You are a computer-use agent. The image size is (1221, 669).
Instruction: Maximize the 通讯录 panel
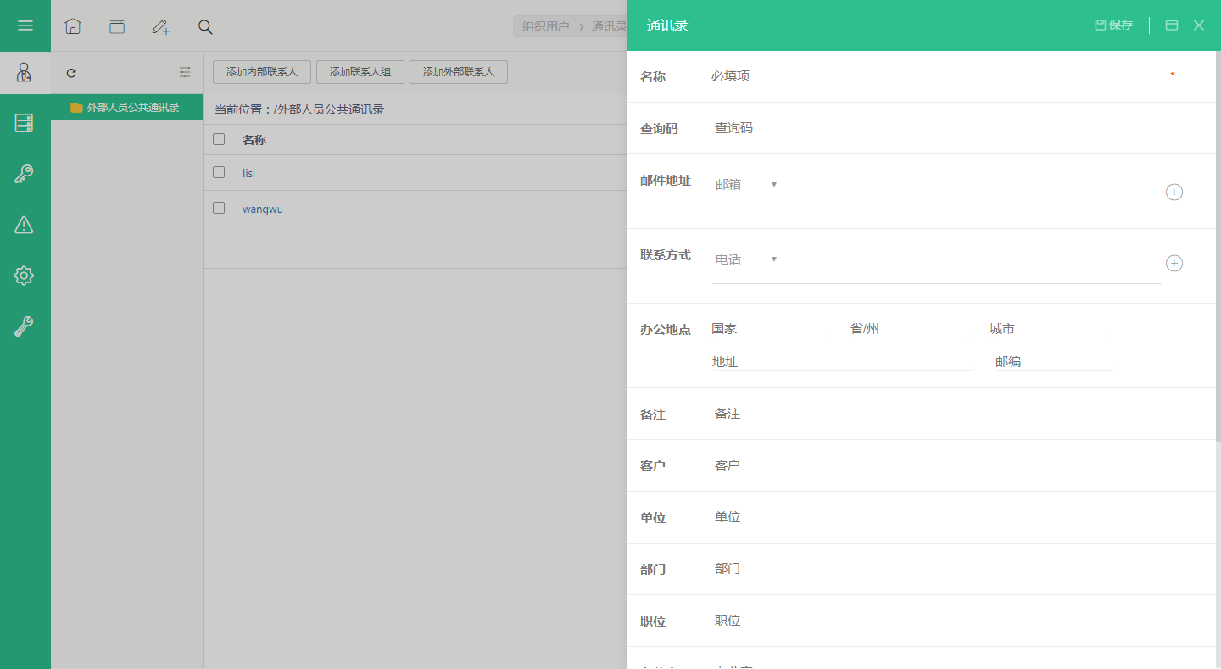pos(1172,25)
